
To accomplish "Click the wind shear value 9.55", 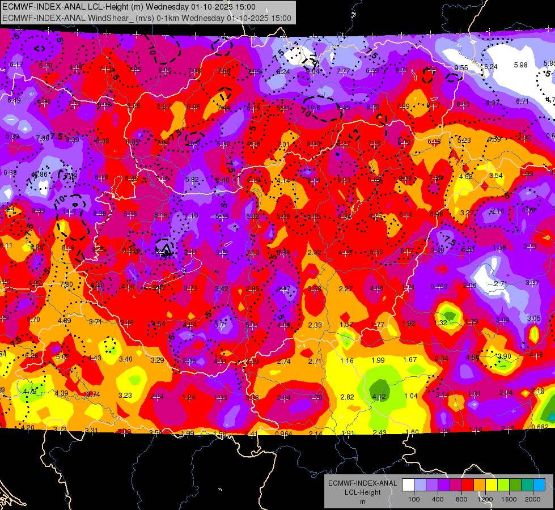I will [x=461, y=67].
